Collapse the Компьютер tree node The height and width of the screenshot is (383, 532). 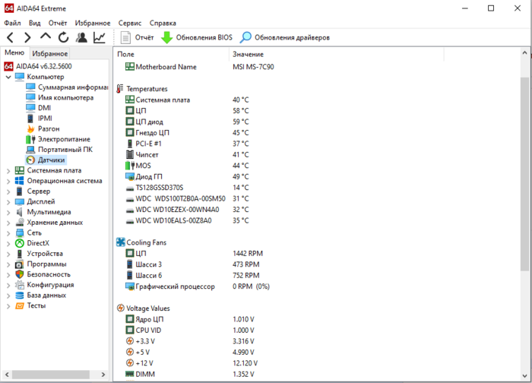click(8, 77)
